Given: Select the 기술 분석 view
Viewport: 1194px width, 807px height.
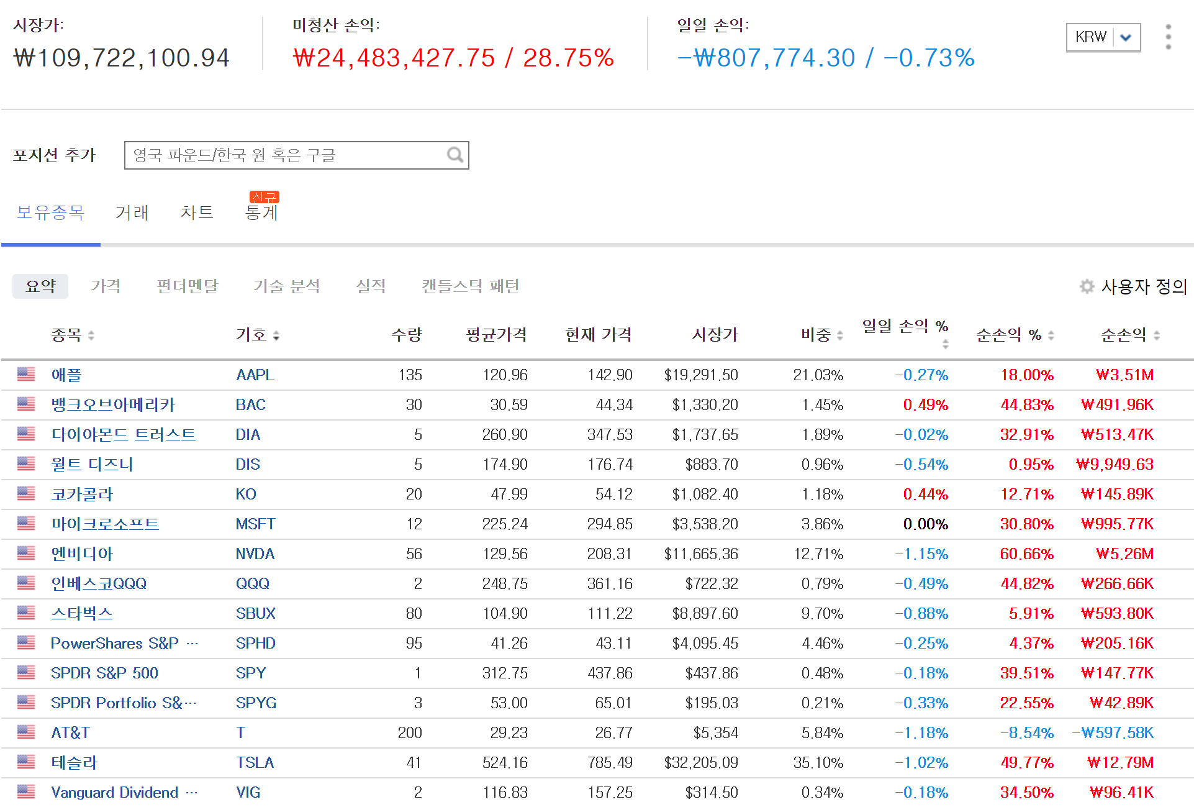Looking at the screenshot, I should (286, 286).
